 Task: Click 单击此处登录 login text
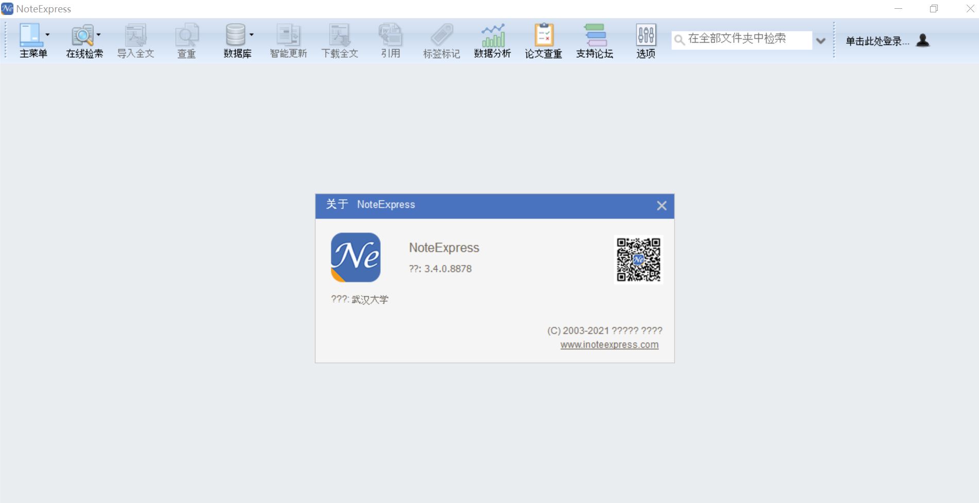pos(877,41)
